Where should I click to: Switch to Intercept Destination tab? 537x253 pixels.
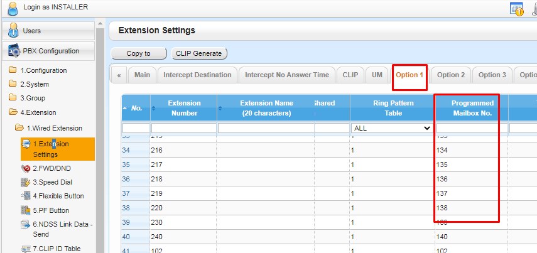coord(197,75)
